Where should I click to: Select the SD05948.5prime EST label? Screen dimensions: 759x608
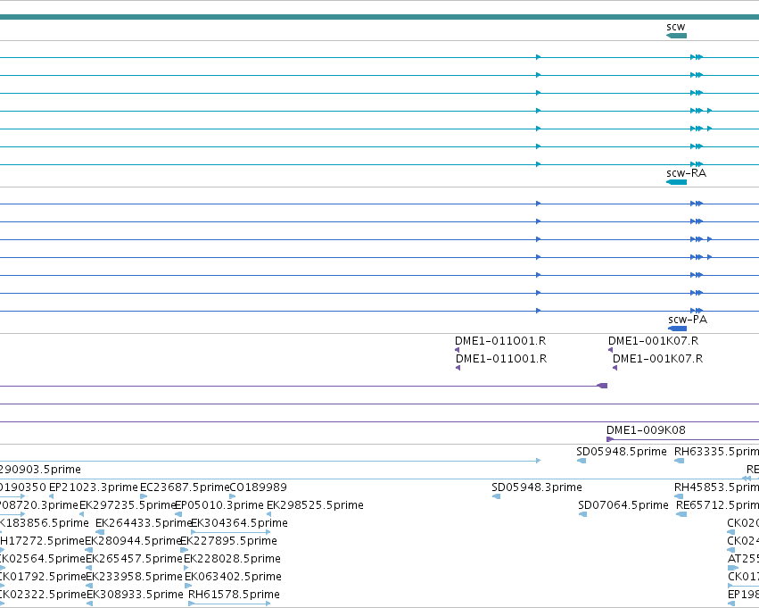click(x=622, y=452)
